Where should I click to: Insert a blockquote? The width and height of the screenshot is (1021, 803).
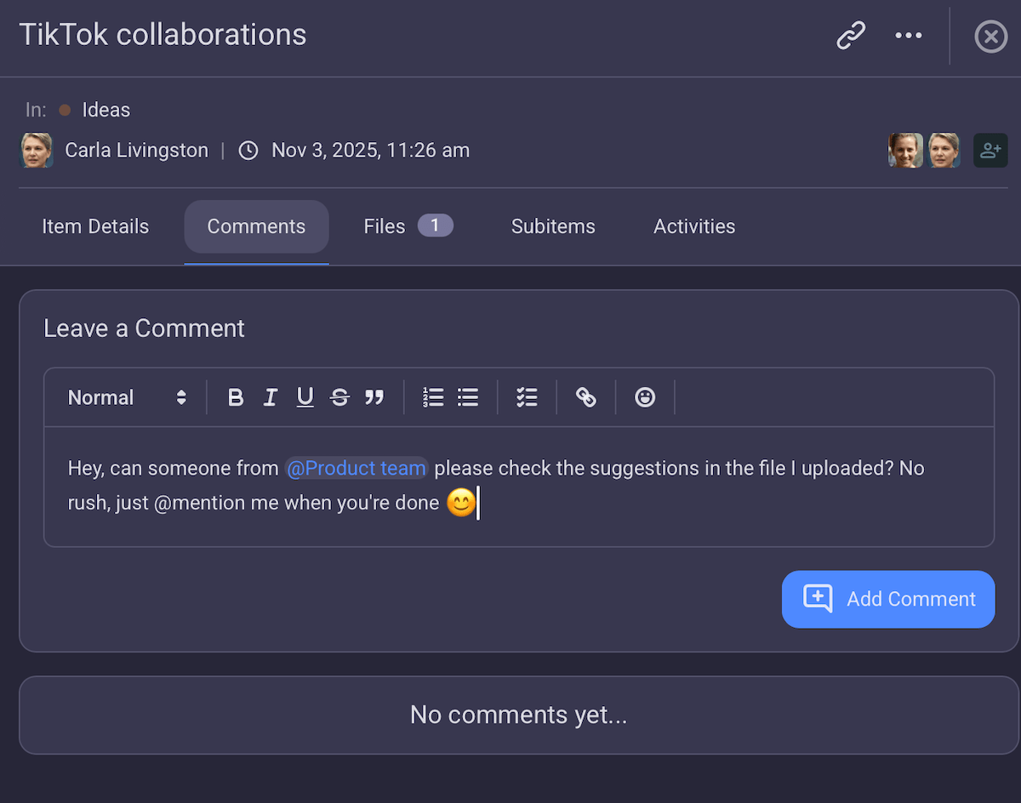tap(374, 396)
